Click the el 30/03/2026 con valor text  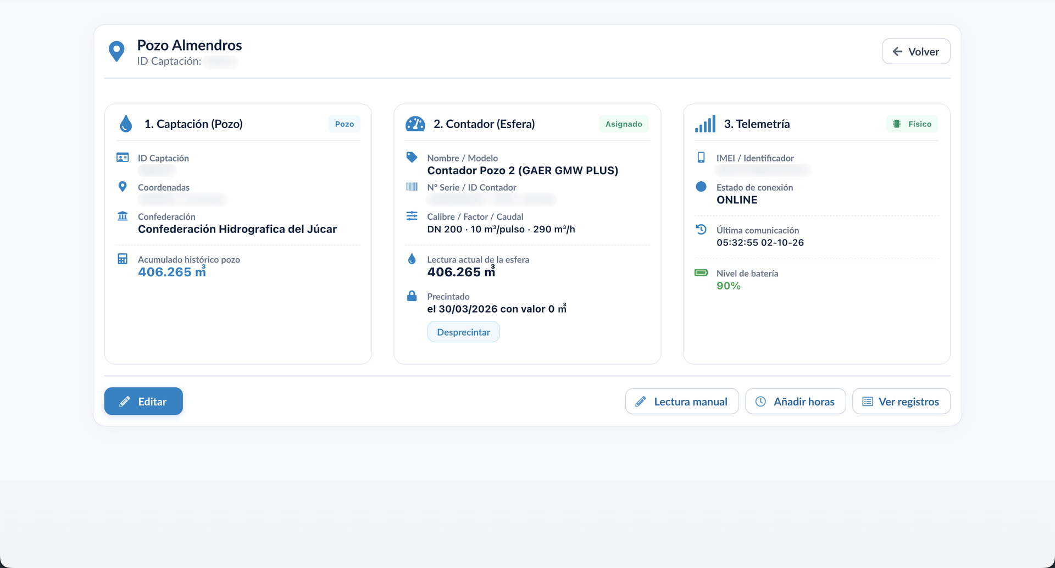[x=497, y=309]
